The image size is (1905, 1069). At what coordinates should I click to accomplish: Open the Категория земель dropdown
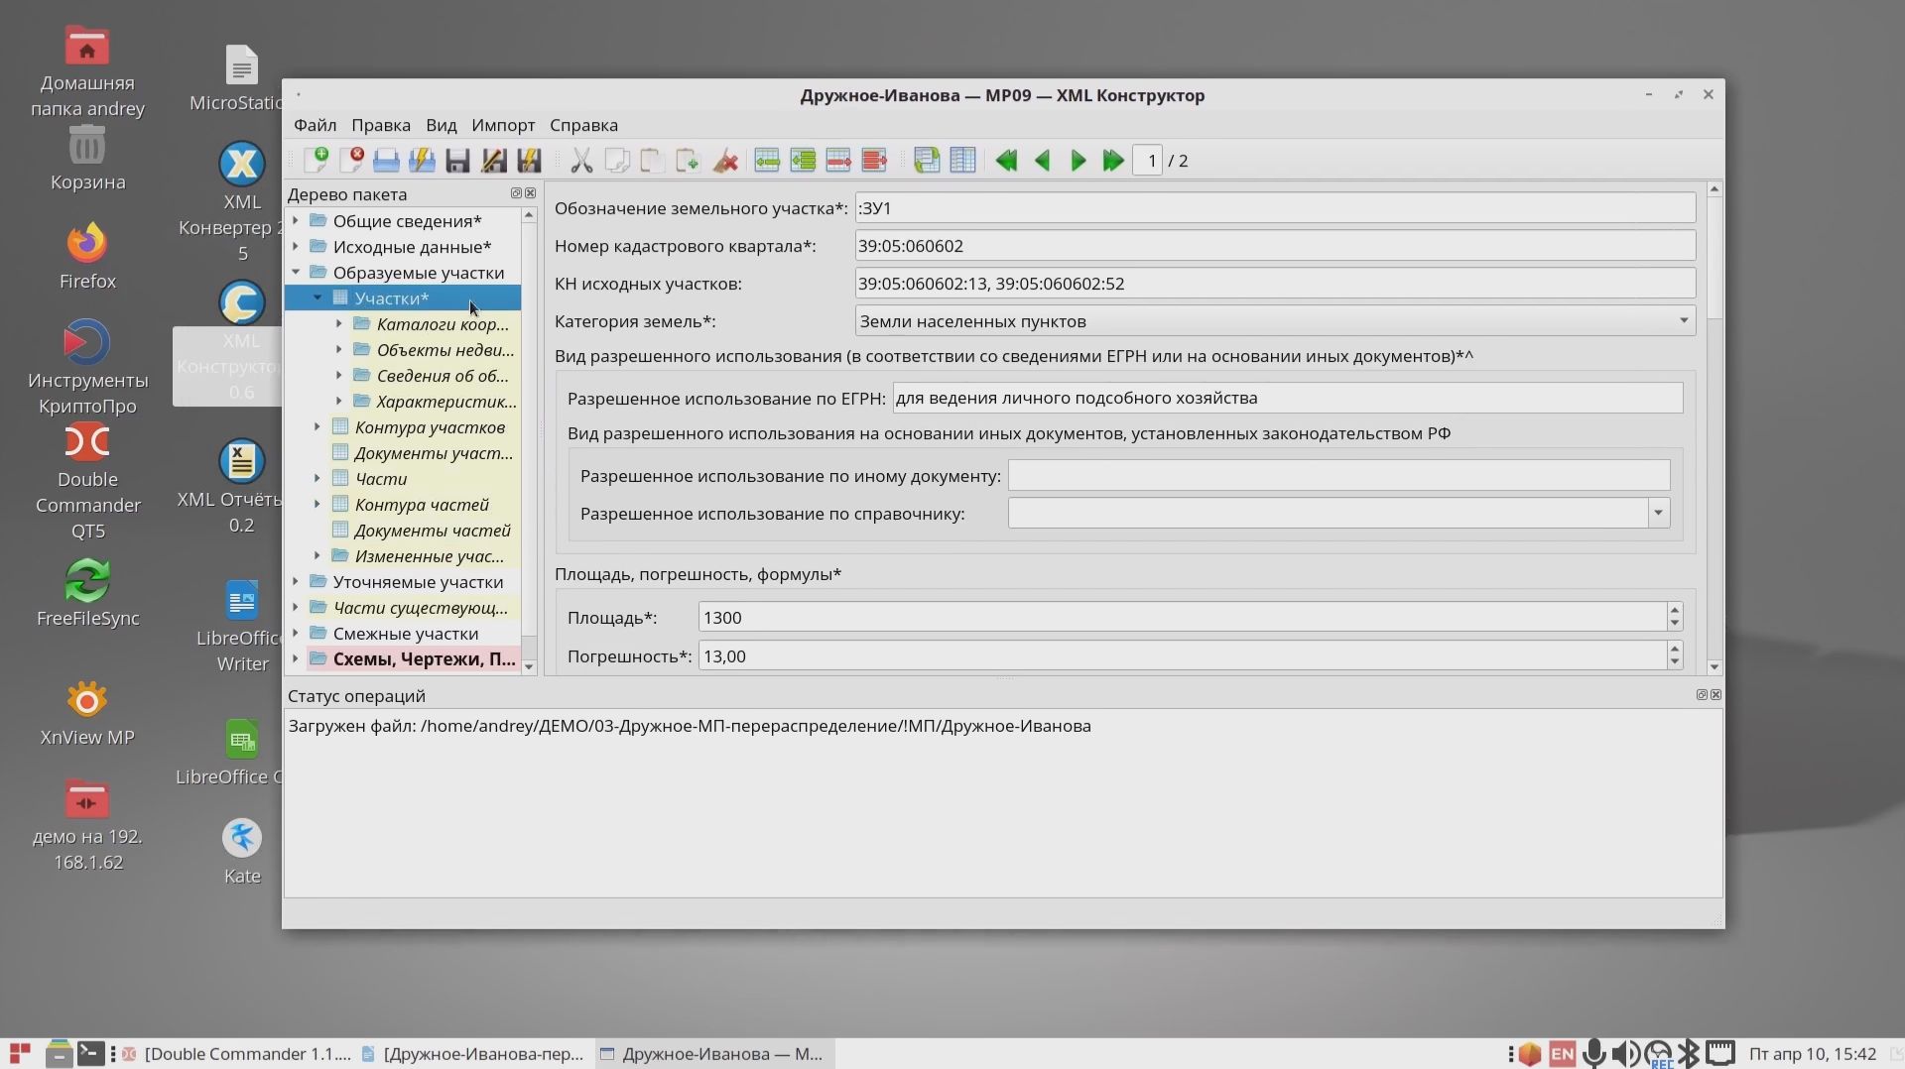[1683, 320]
